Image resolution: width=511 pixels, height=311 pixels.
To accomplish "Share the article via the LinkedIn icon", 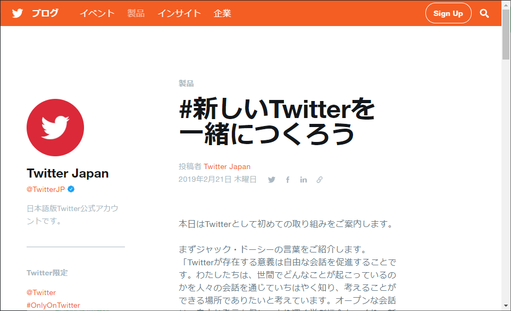I will [x=303, y=180].
